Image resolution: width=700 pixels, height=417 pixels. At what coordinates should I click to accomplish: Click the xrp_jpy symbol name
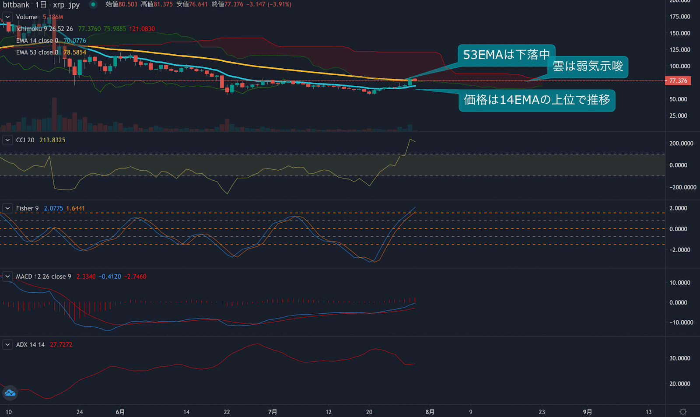pos(66,5)
